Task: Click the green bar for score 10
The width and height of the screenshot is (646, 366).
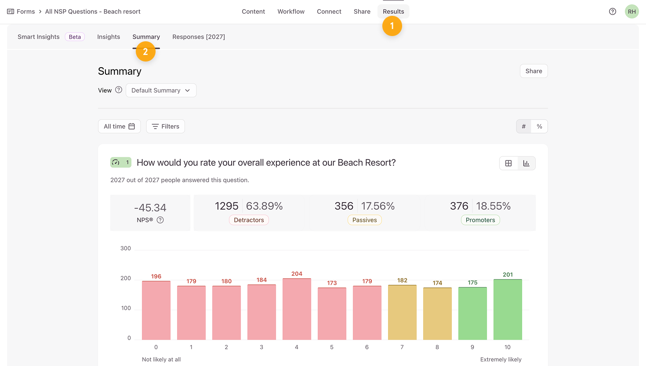Action: tap(508, 309)
